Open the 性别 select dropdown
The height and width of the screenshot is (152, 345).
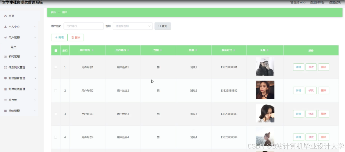[x=133, y=26]
